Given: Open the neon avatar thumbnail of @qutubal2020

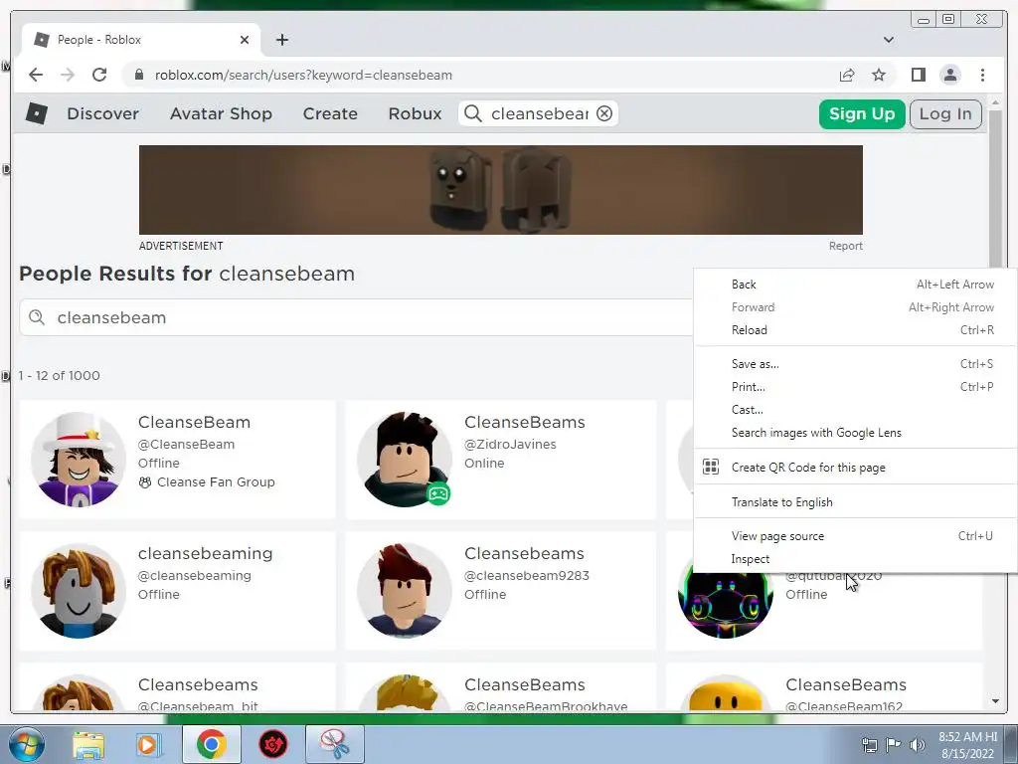Looking at the screenshot, I should pyautogui.click(x=725, y=604).
